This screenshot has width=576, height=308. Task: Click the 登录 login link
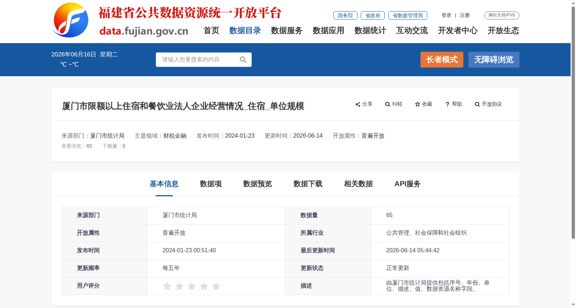point(446,15)
